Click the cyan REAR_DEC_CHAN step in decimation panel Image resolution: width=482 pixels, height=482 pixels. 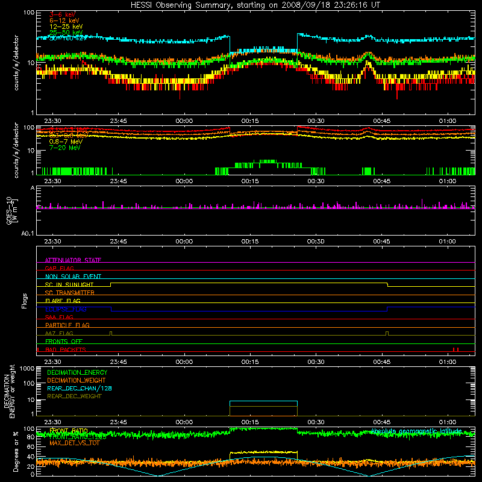(263, 401)
